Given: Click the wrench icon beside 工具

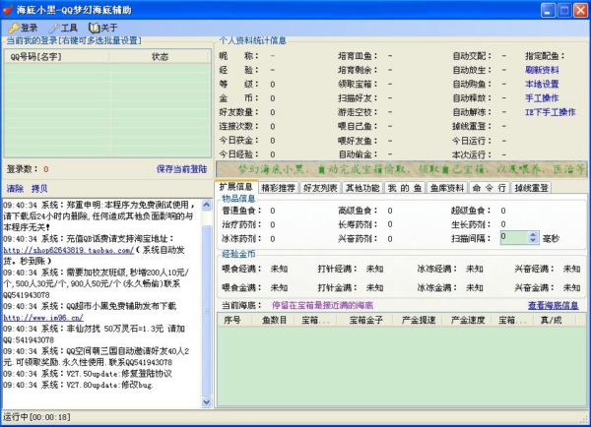Looking at the screenshot, I should pos(54,28).
